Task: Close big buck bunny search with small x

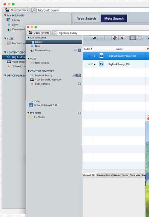Action: coord(74,75)
